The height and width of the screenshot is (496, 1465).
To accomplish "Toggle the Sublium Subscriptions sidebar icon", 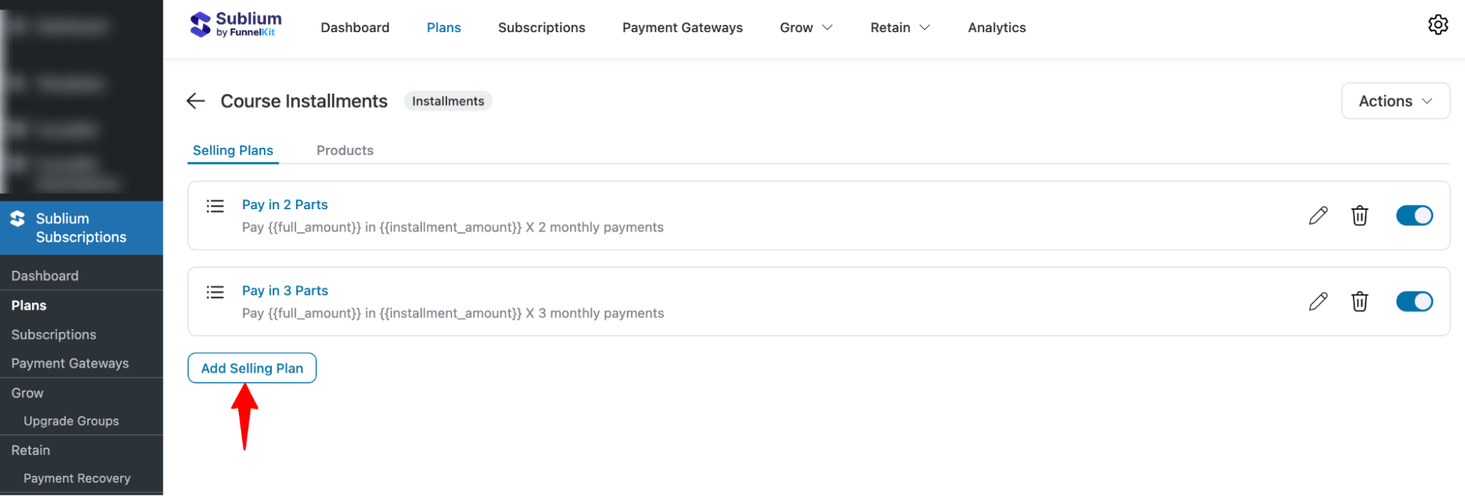I will coord(17,217).
